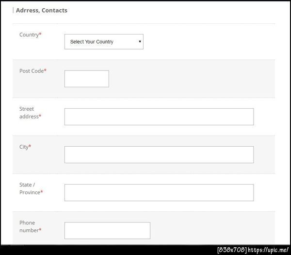Screen dimensions: 291x255
Task: Select the City text box
Action: 159,154
